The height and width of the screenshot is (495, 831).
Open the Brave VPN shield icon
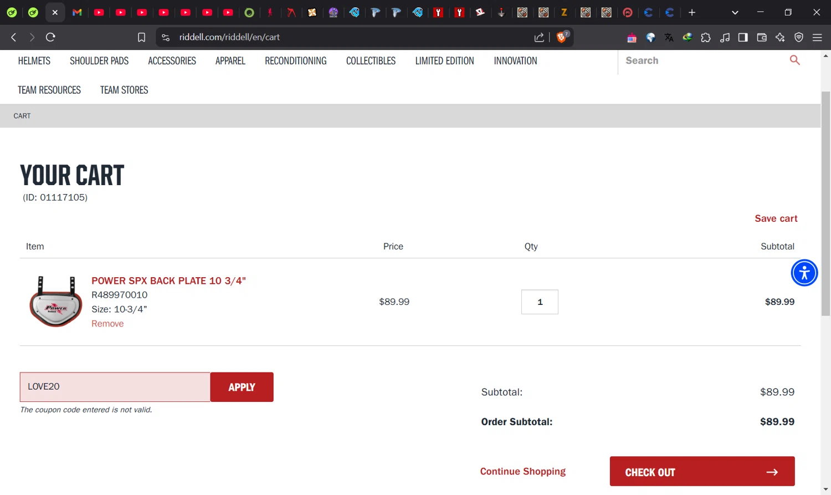point(799,37)
